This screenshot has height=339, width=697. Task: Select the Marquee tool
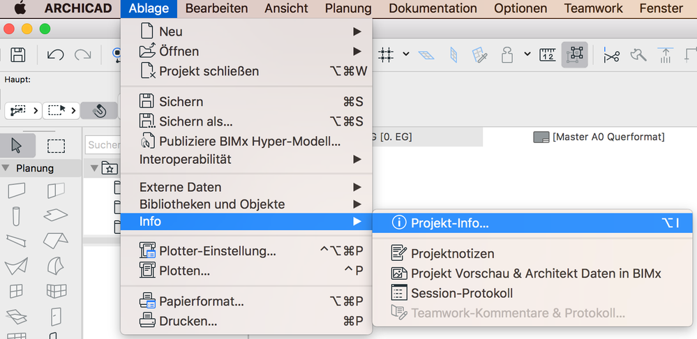click(56, 145)
